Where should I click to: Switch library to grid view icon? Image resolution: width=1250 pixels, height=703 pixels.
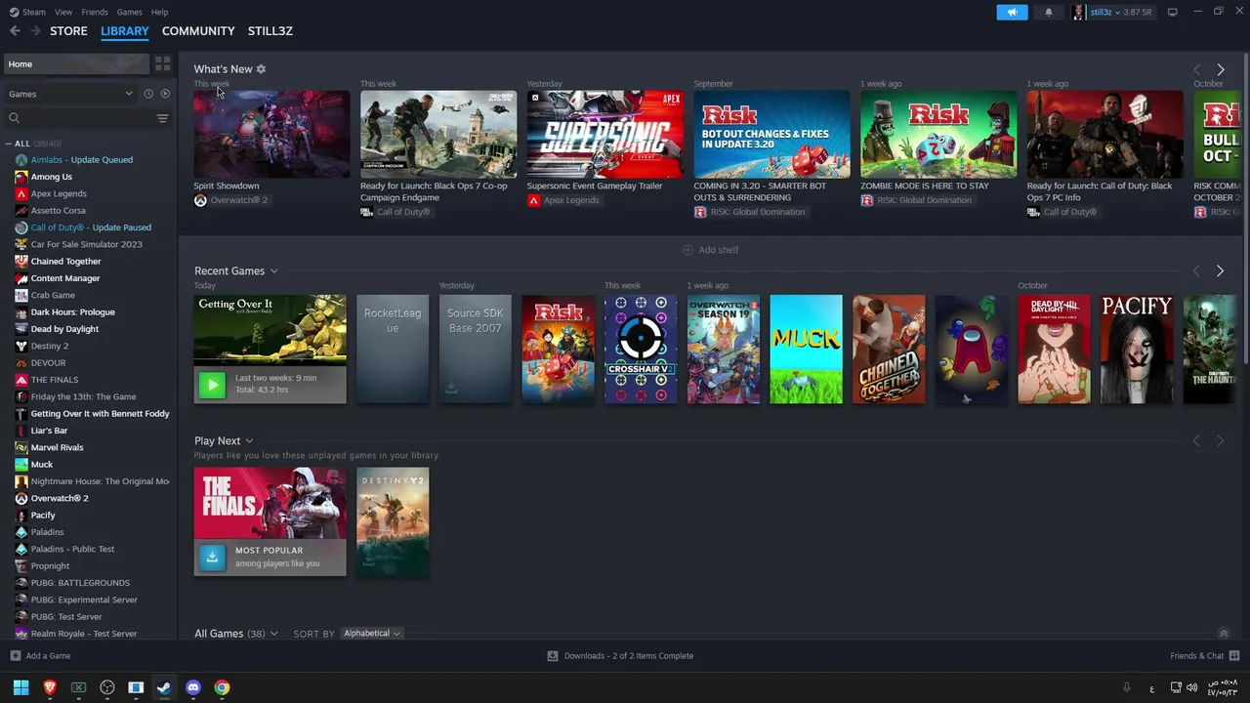coord(163,63)
